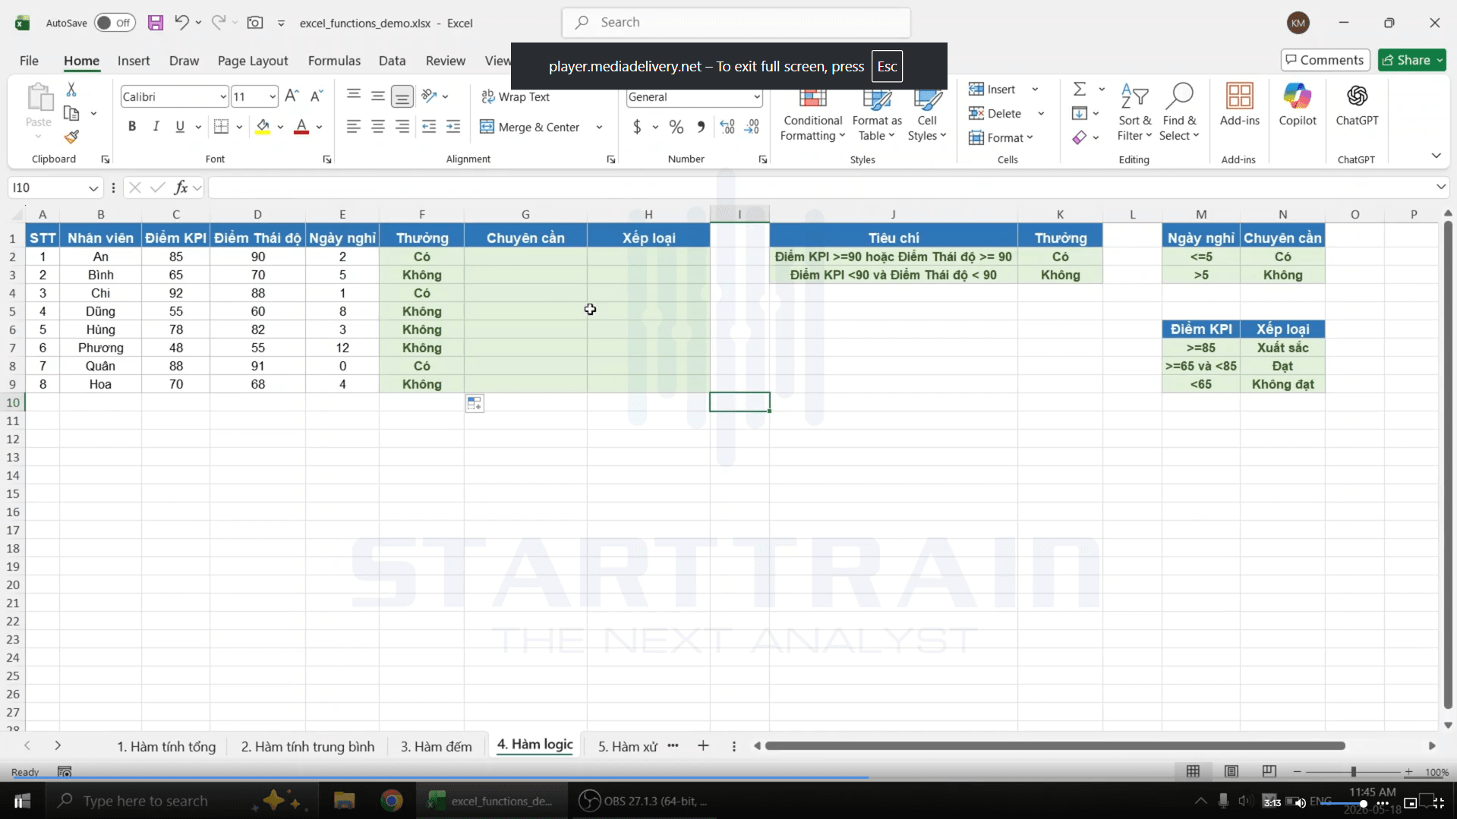Expand the formula bar chevron
Image resolution: width=1457 pixels, height=819 pixels.
(x=1440, y=187)
